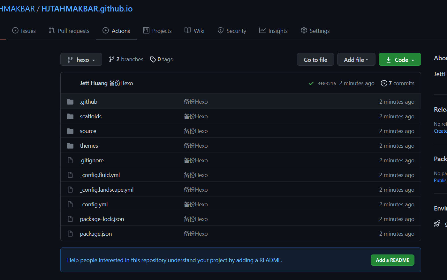Click the Environments rocket icon

point(437,224)
